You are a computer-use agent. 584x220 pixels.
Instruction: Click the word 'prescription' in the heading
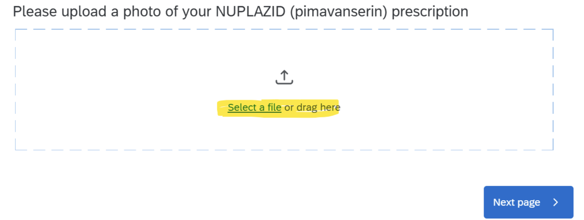pos(430,12)
